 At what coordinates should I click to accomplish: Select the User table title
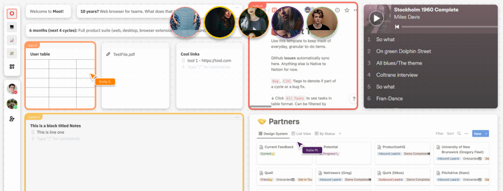(x=40, y=54)
